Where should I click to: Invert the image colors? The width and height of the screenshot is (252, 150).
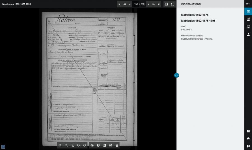[x=104, y=145]
